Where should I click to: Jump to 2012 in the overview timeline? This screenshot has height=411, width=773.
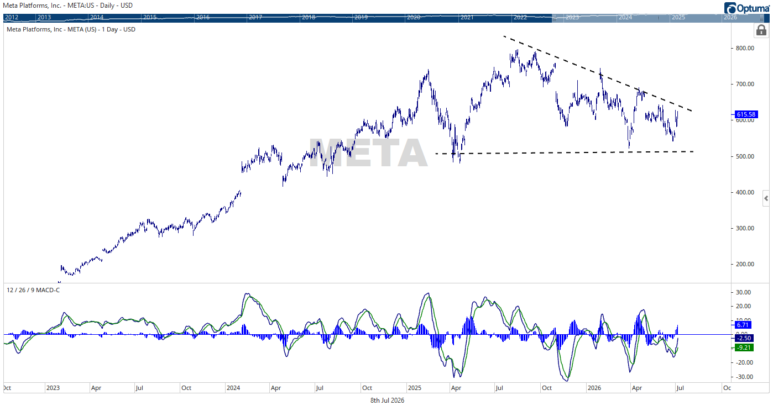[x=12, y=18]
